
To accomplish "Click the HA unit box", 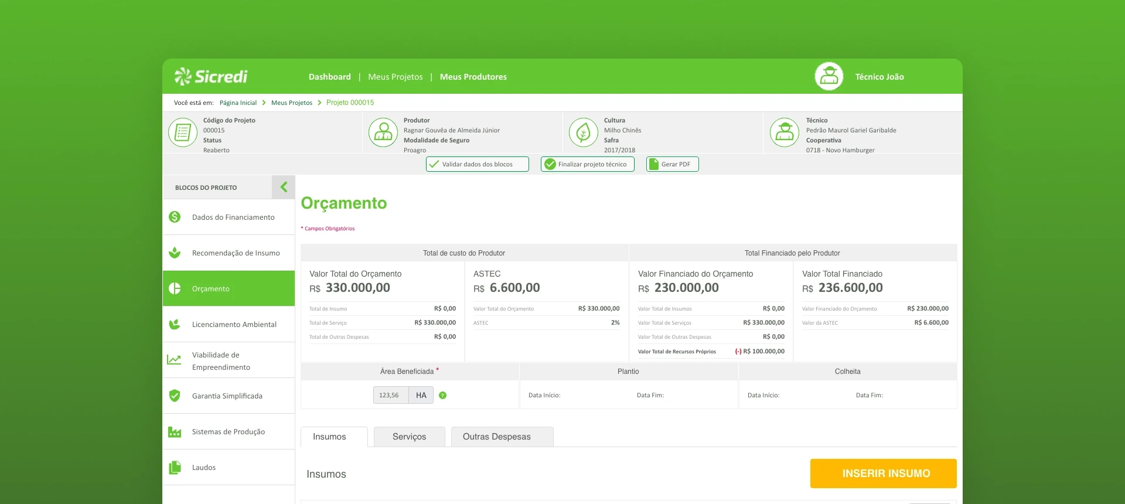I will click(x=421, y=395).
